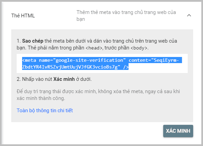203x146 pixels.
Task: Click the step number 2. before Nhấp vào nút
Action: [x=19, y=79]
